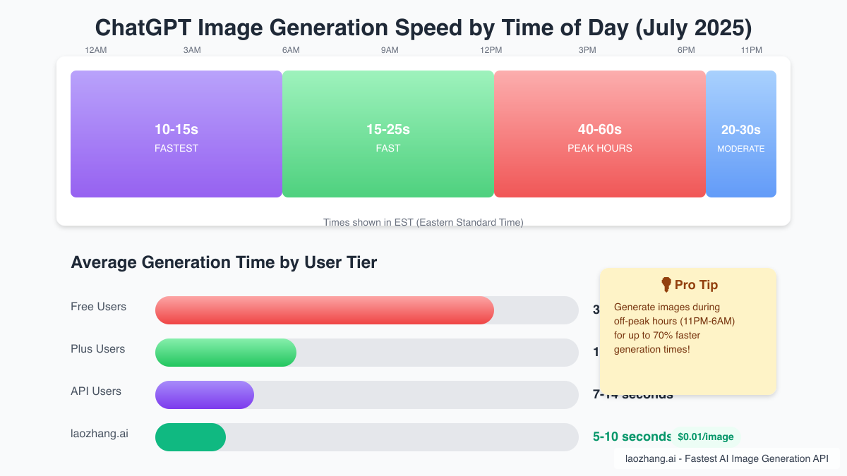Image resolution: width=847 pixels, height=476 pixels.
Task: Click the lightbulb icon beside Pro Tip
Action: 666,284
